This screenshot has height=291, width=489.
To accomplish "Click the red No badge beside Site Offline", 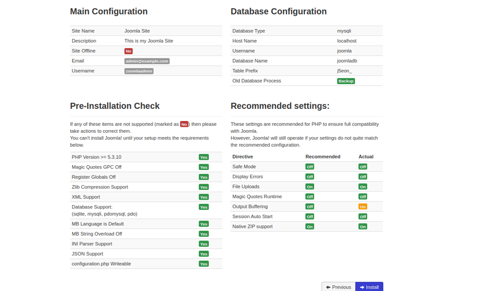I will (x=129, y=51).
